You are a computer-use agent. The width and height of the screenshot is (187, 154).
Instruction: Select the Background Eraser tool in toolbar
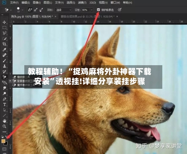click(x=4, y=77)
